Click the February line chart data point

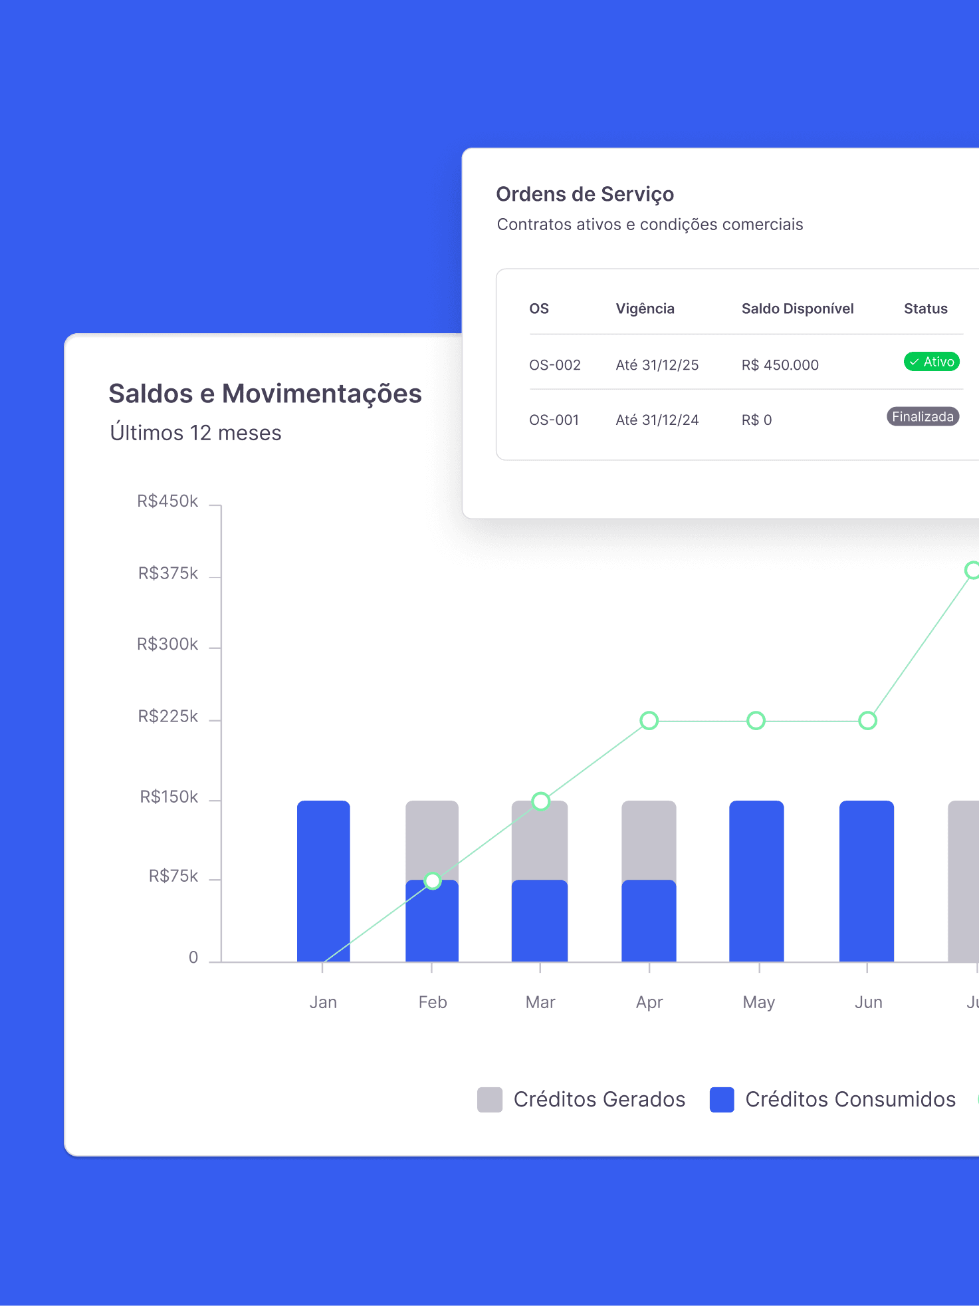click(433, 881)
